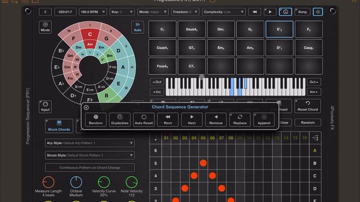Generate the Next chord
The image size is (360, 202).
coord(192,120)
